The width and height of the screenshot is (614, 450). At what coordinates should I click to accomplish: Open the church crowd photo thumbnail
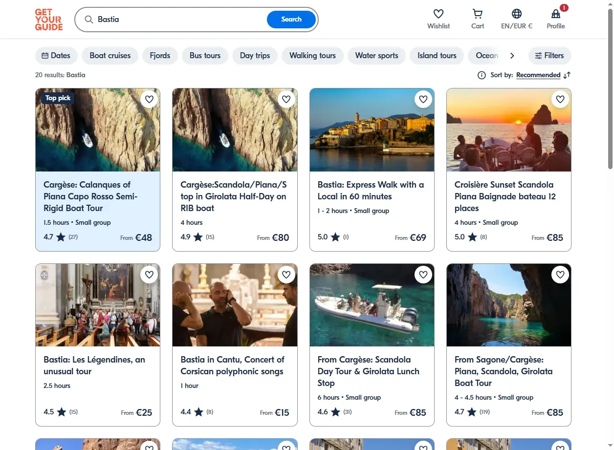(x=98, y=305)
